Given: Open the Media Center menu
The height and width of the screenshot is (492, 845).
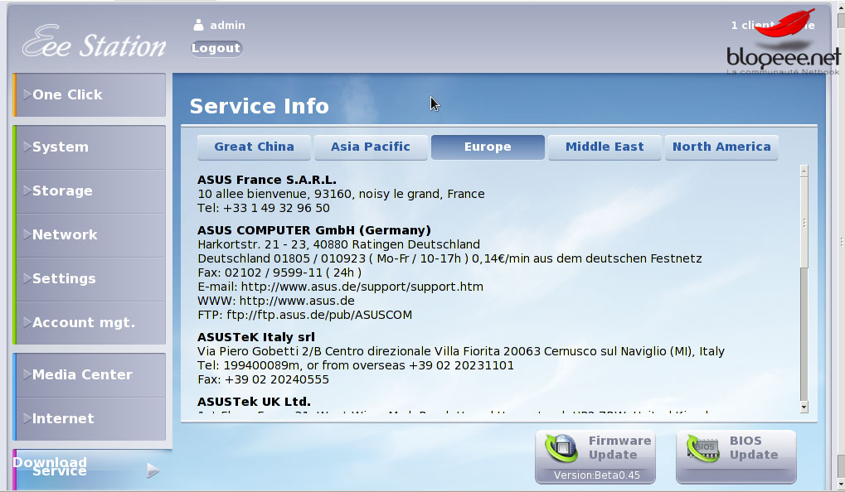Looking at the screenshot, I should click(90, 375).
